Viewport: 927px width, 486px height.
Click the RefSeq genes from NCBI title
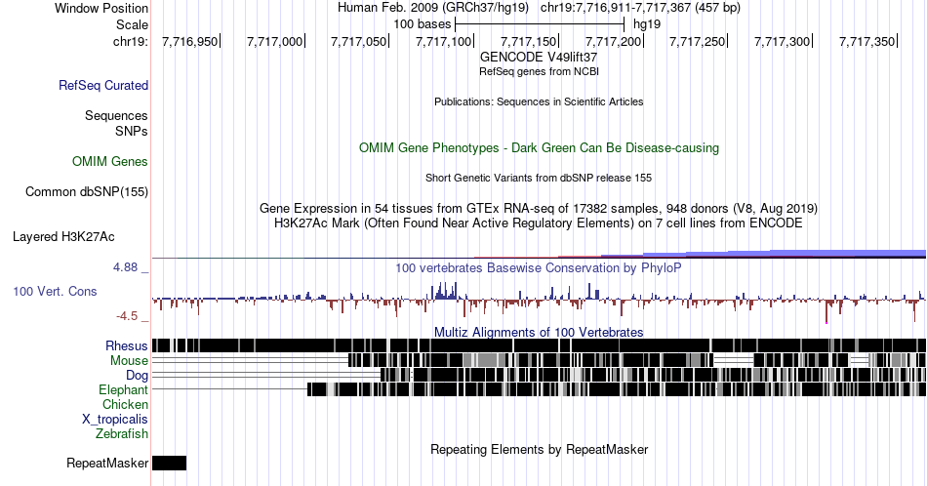coord(539,71)
